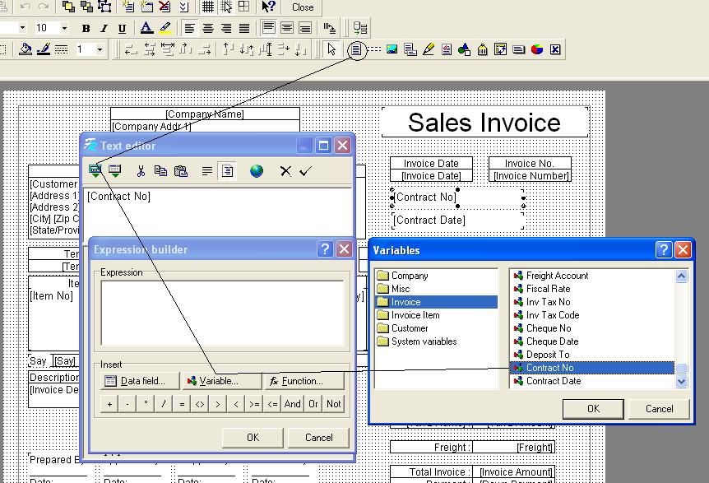This screenshot has width=709, height=483.
Task: Select the Customer folder in Variables
Action: click(x=410, y=328)
